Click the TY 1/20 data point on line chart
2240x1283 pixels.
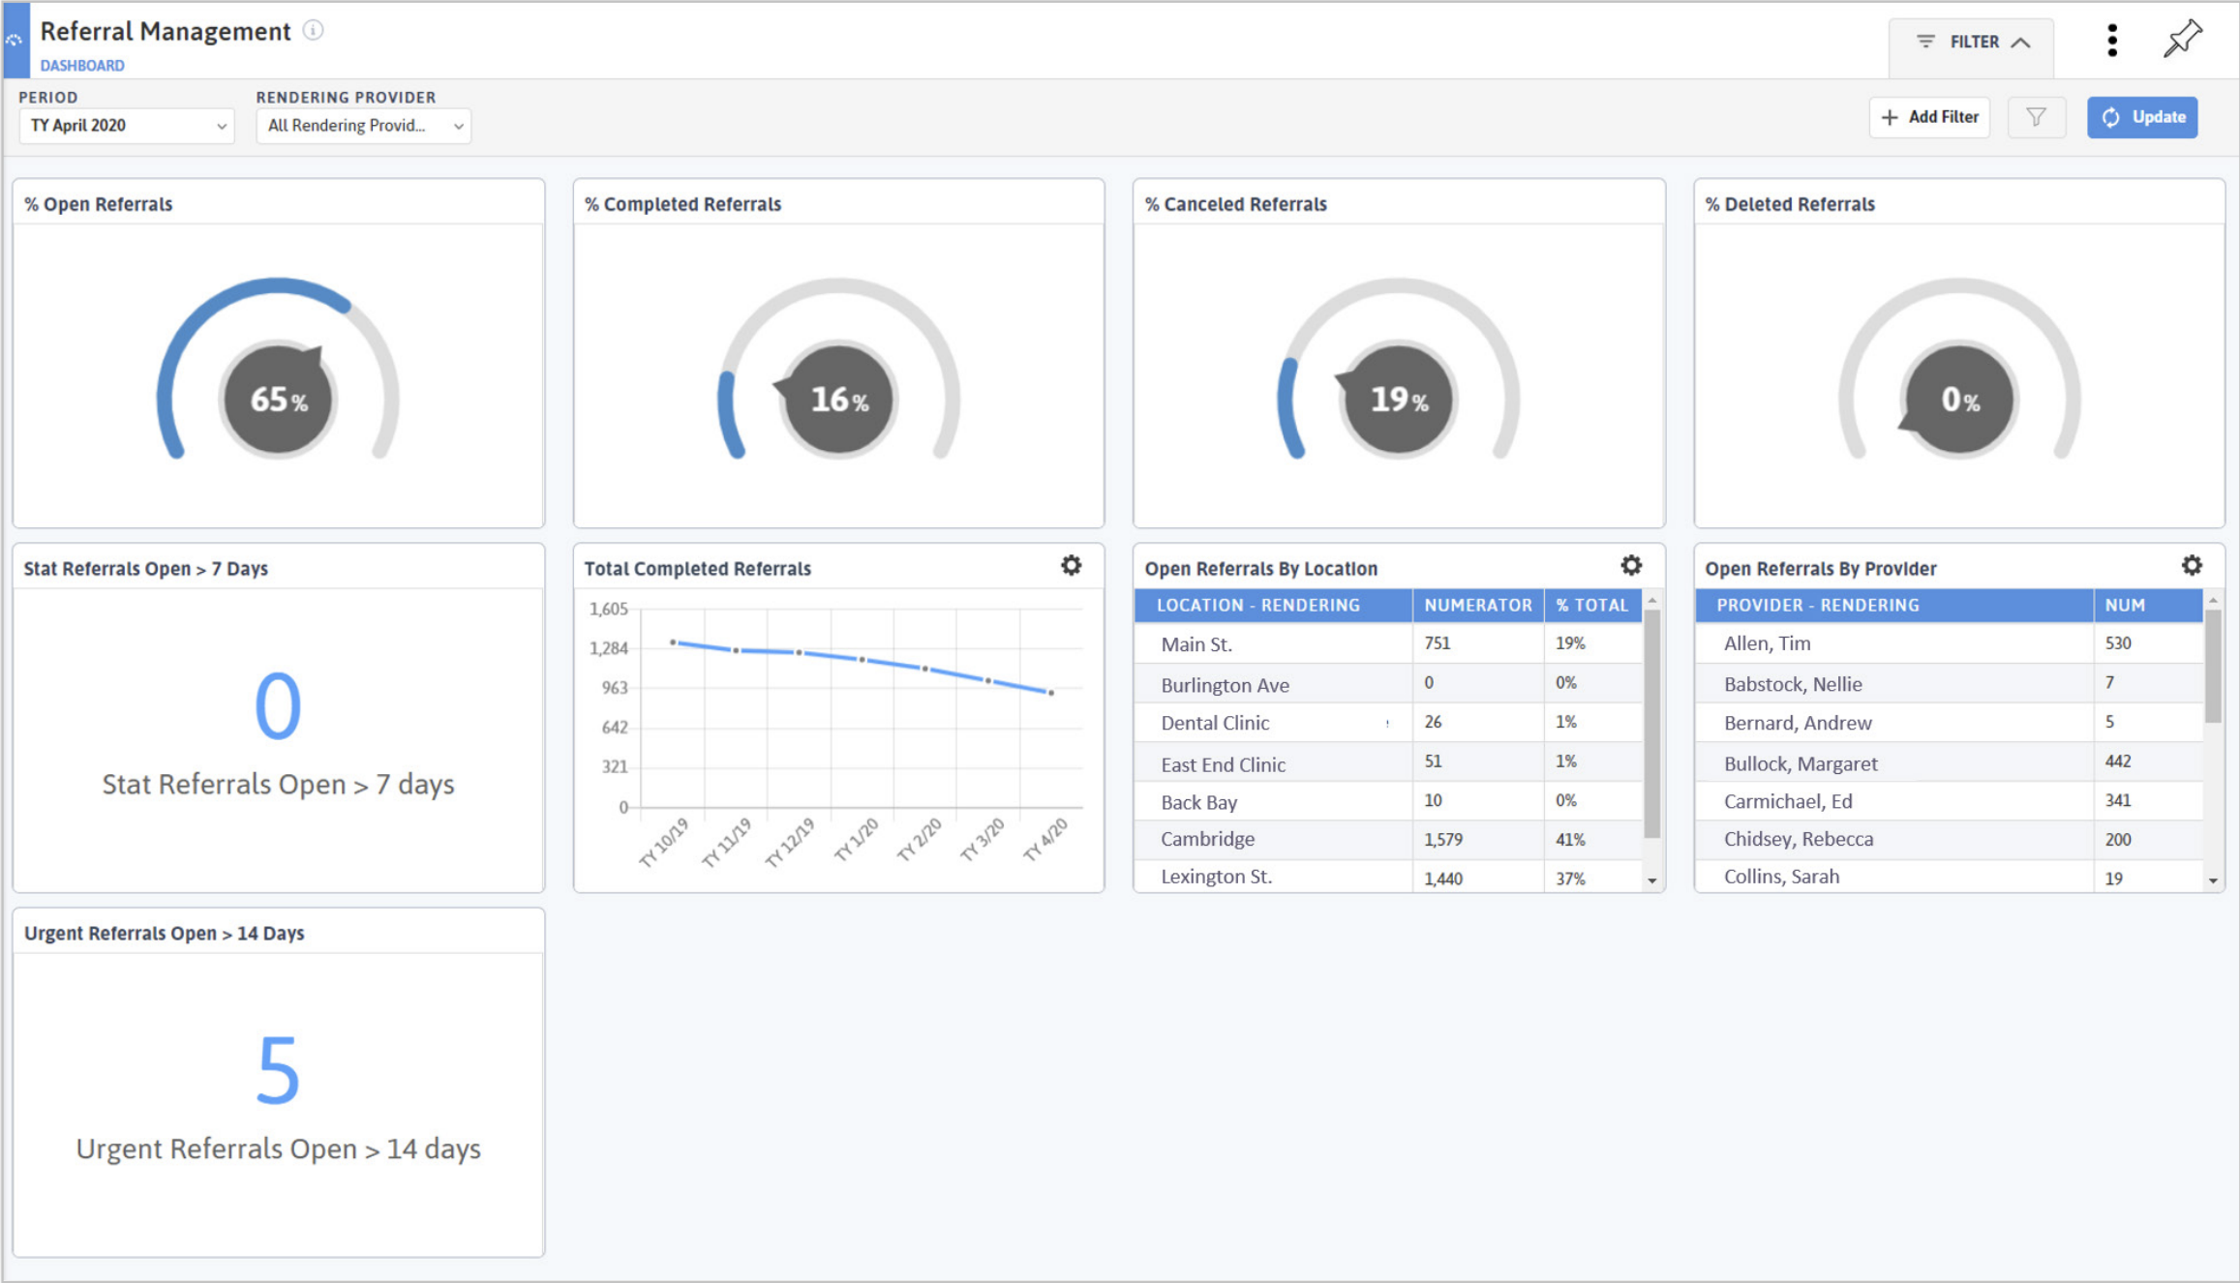[x=862, y=660]
